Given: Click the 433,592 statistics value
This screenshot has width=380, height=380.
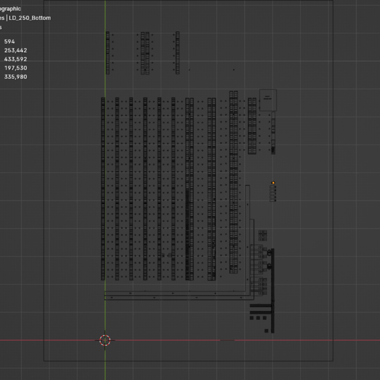Looking at the screenshot, I should coord(16,59).
